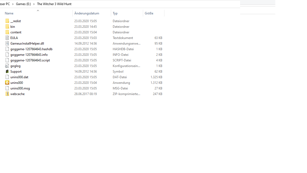Expand the chevron before Games (E:)
The width and height of the screenshot is (307, 173).
pos(13,4)
